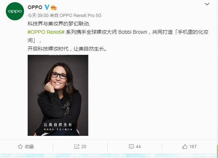Click the crown membership badge icon

(x=53, y=7)
